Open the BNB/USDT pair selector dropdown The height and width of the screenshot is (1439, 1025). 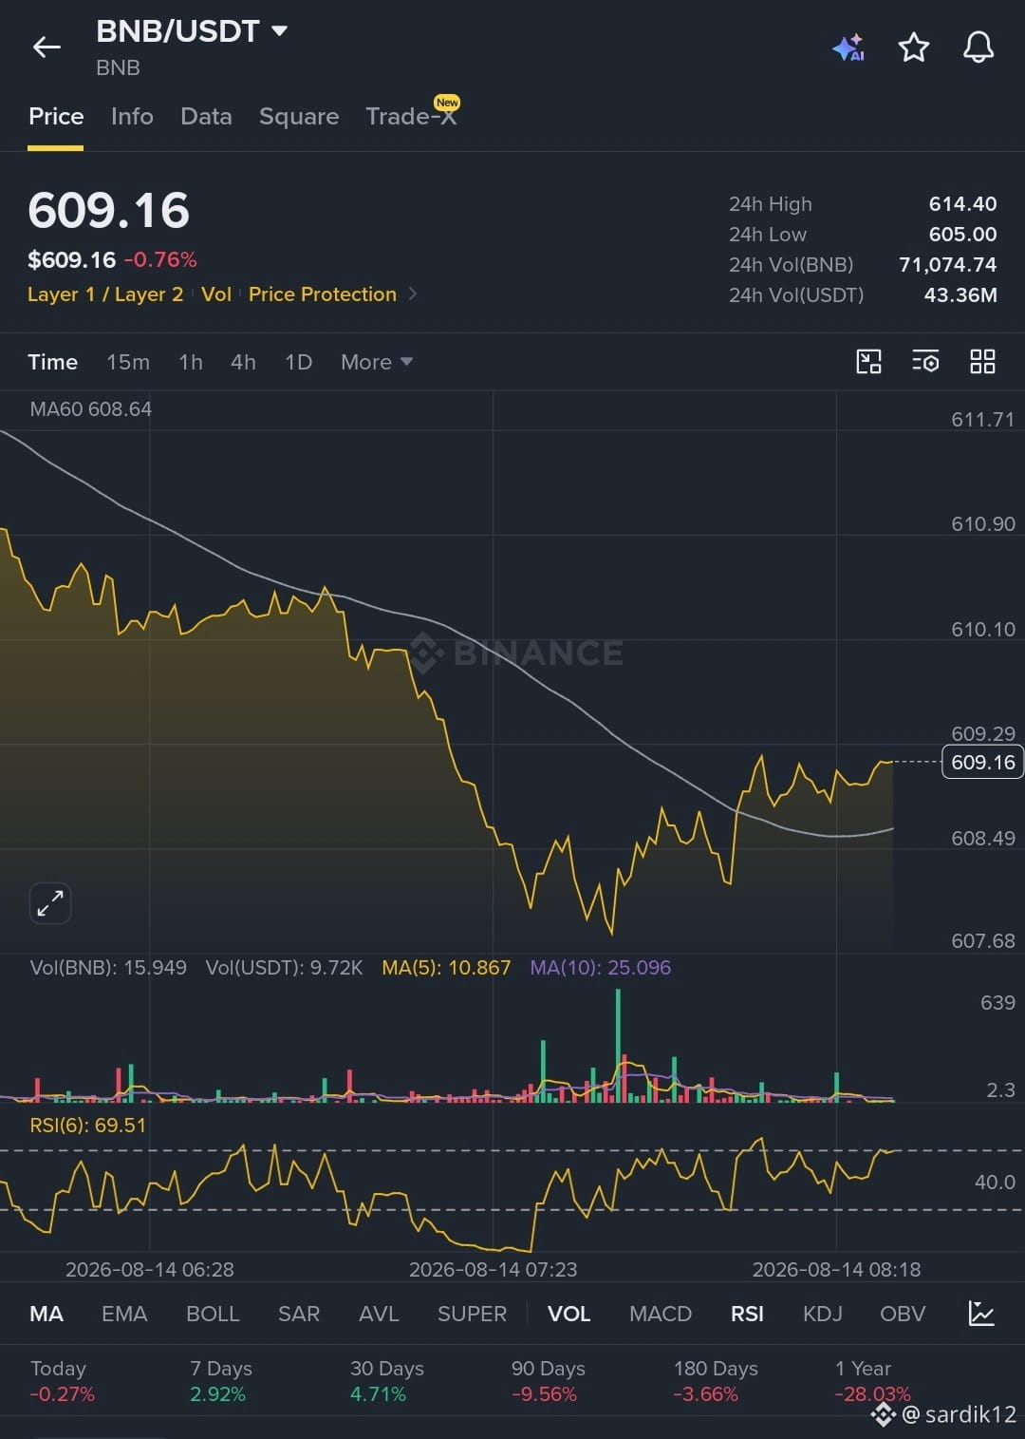192,31
